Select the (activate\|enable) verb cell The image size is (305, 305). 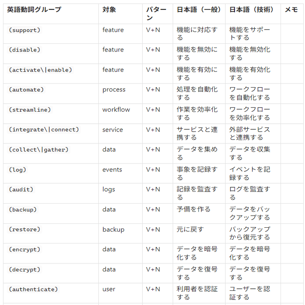(40, 70)
